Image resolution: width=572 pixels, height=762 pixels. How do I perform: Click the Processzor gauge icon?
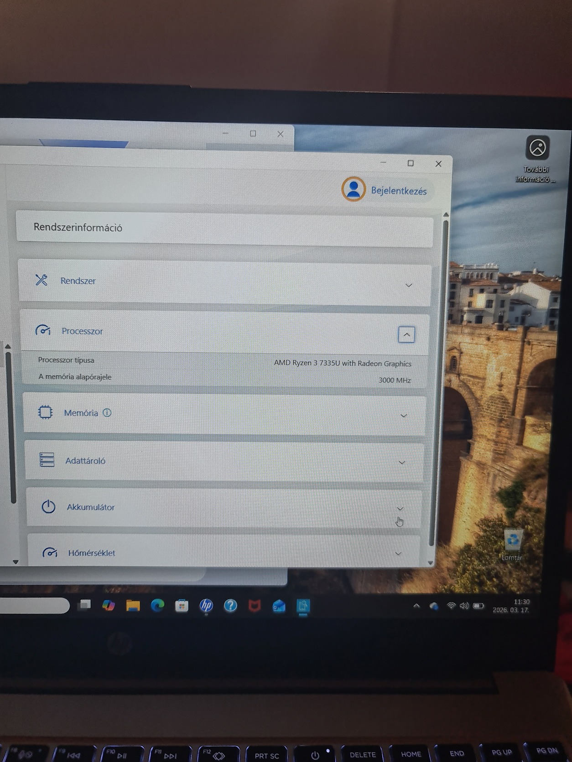coord(43,330)
